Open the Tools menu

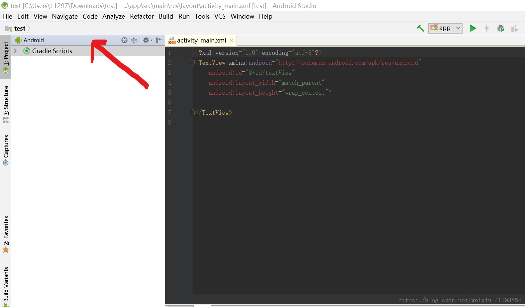click(x=202, y=16)
